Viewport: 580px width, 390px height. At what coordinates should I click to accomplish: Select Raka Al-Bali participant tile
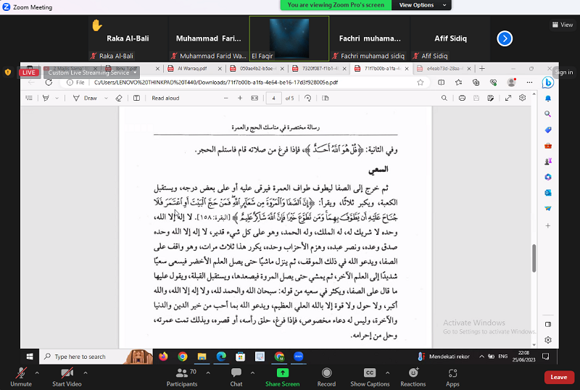tap(128, 38)
